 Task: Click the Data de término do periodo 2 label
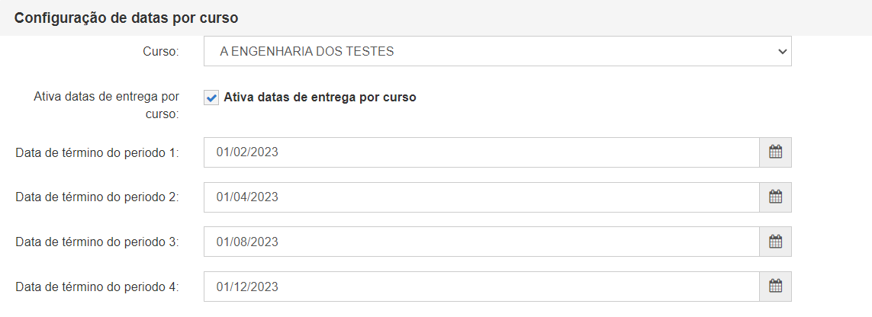[x=98, y=197]
